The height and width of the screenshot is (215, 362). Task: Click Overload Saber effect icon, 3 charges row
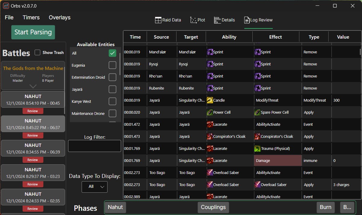[x=257, y=185]
